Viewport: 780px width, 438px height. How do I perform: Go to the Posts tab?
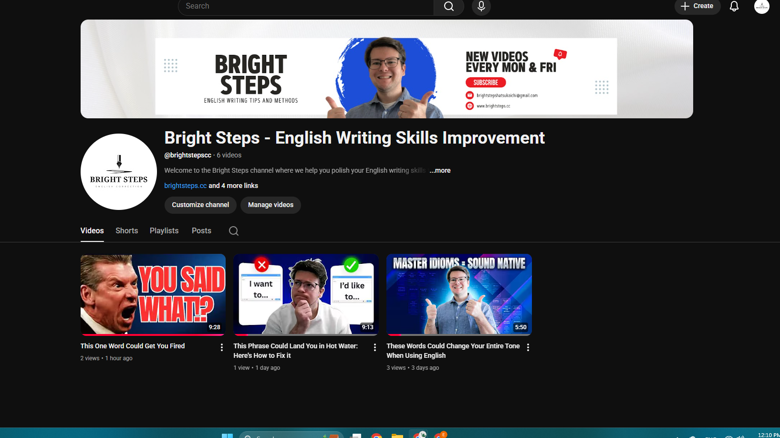pyautogui.click(x=201, y=231)
